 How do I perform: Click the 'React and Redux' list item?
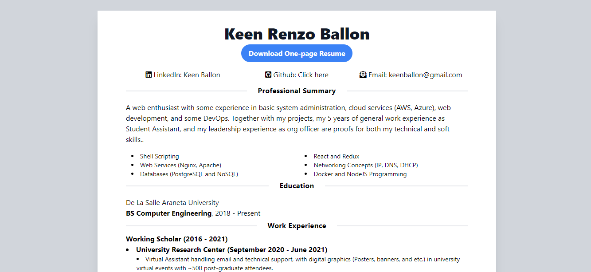coord(336,156)
